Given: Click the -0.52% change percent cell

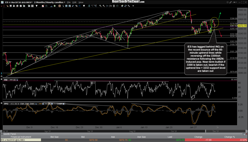Looking at the screenshot, I should point(230,140).
